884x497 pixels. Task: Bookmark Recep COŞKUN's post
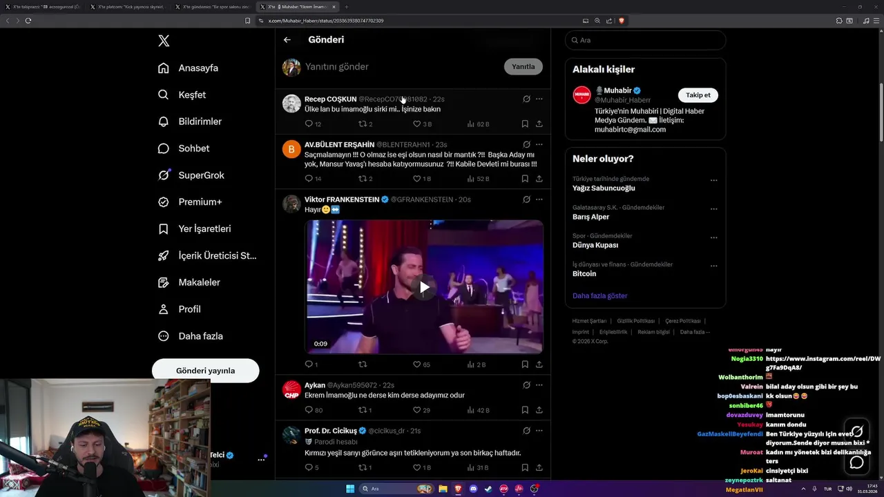(525, 124)
